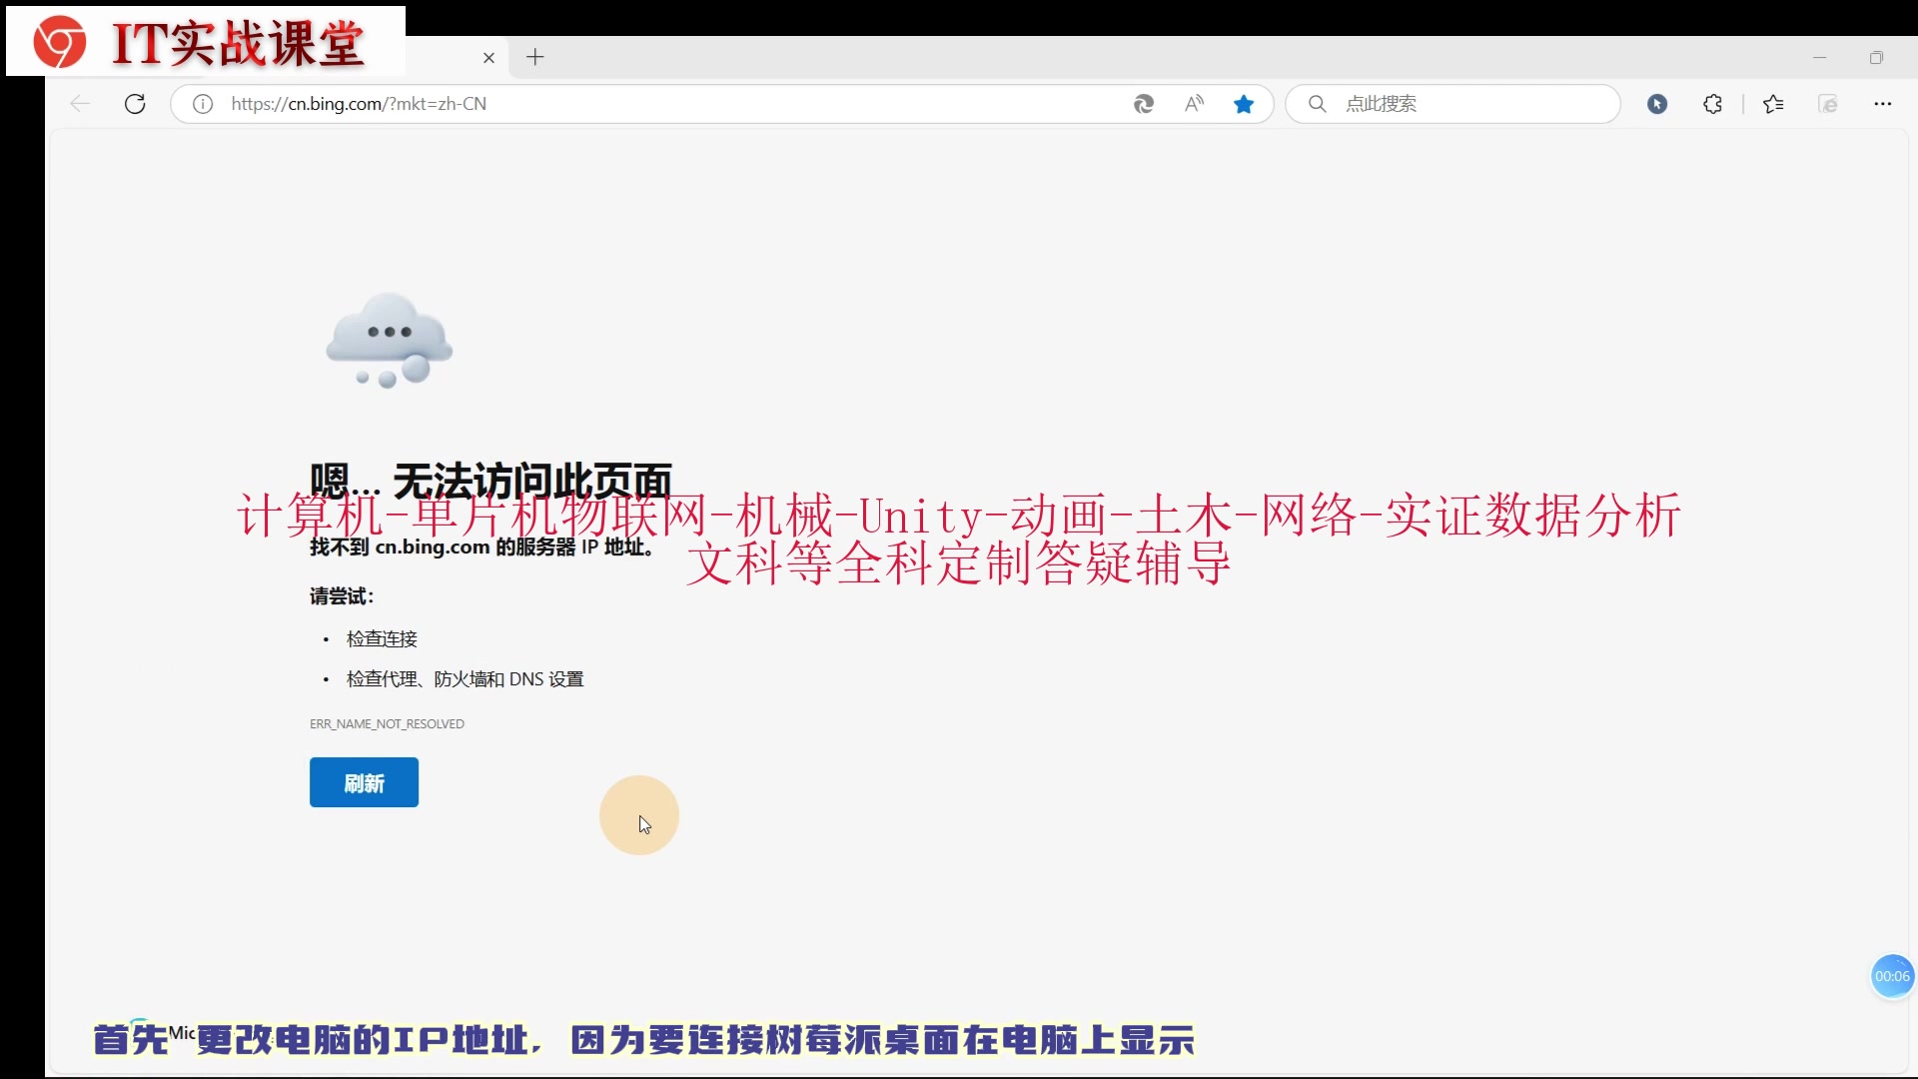Restore down the browser window
Image resolution: width=1918 pixels, height=1079 pixels.
(x=1876, y=58)
